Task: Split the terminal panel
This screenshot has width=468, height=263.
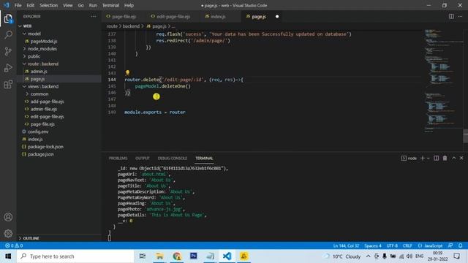Action: [436, 159]
